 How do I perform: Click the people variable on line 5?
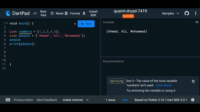coord(15,40)
